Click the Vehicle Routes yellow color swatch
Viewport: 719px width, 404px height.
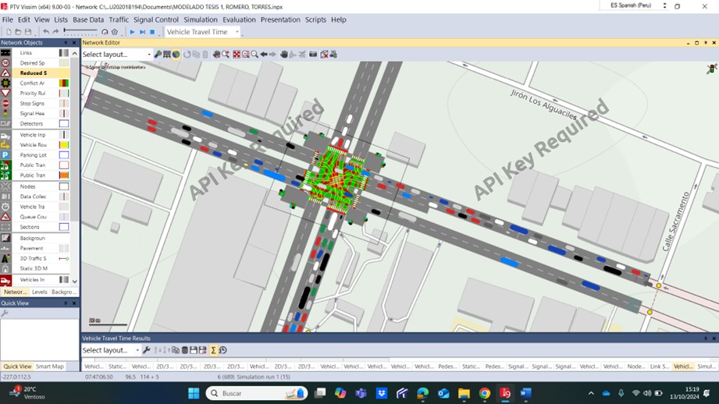tap(64, 145)
